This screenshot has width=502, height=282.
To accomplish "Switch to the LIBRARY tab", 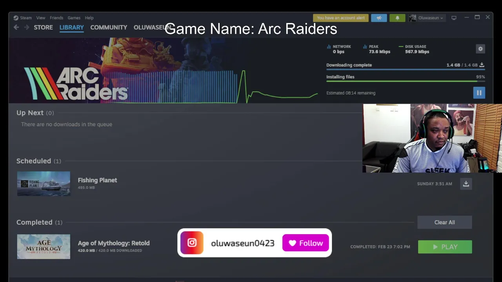I will [x=72, y=27].
